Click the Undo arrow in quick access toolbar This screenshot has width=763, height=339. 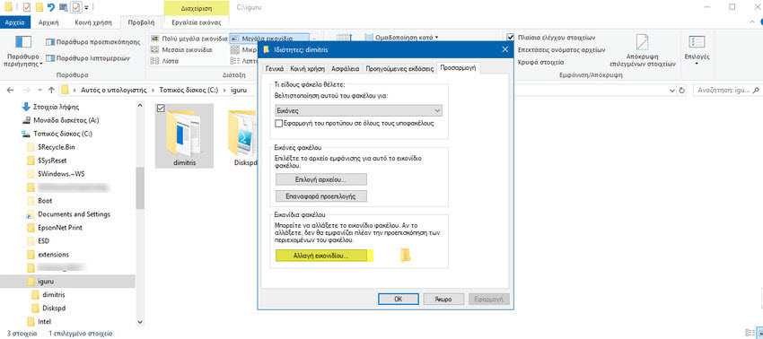[50, 7]
